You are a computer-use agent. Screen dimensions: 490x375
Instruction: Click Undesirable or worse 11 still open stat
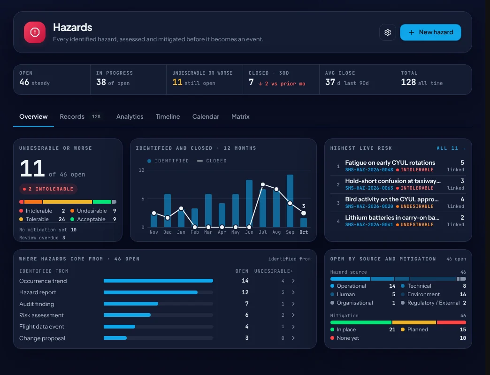click(x=205, y=80)
